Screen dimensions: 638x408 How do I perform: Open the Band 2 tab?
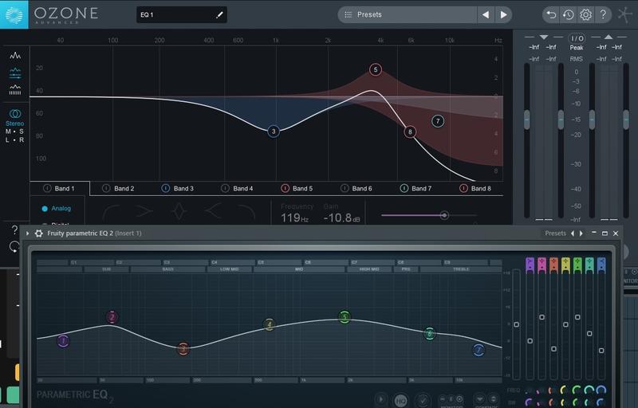119,189
